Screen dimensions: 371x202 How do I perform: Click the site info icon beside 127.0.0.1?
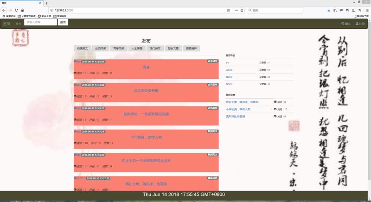[51, 10]
